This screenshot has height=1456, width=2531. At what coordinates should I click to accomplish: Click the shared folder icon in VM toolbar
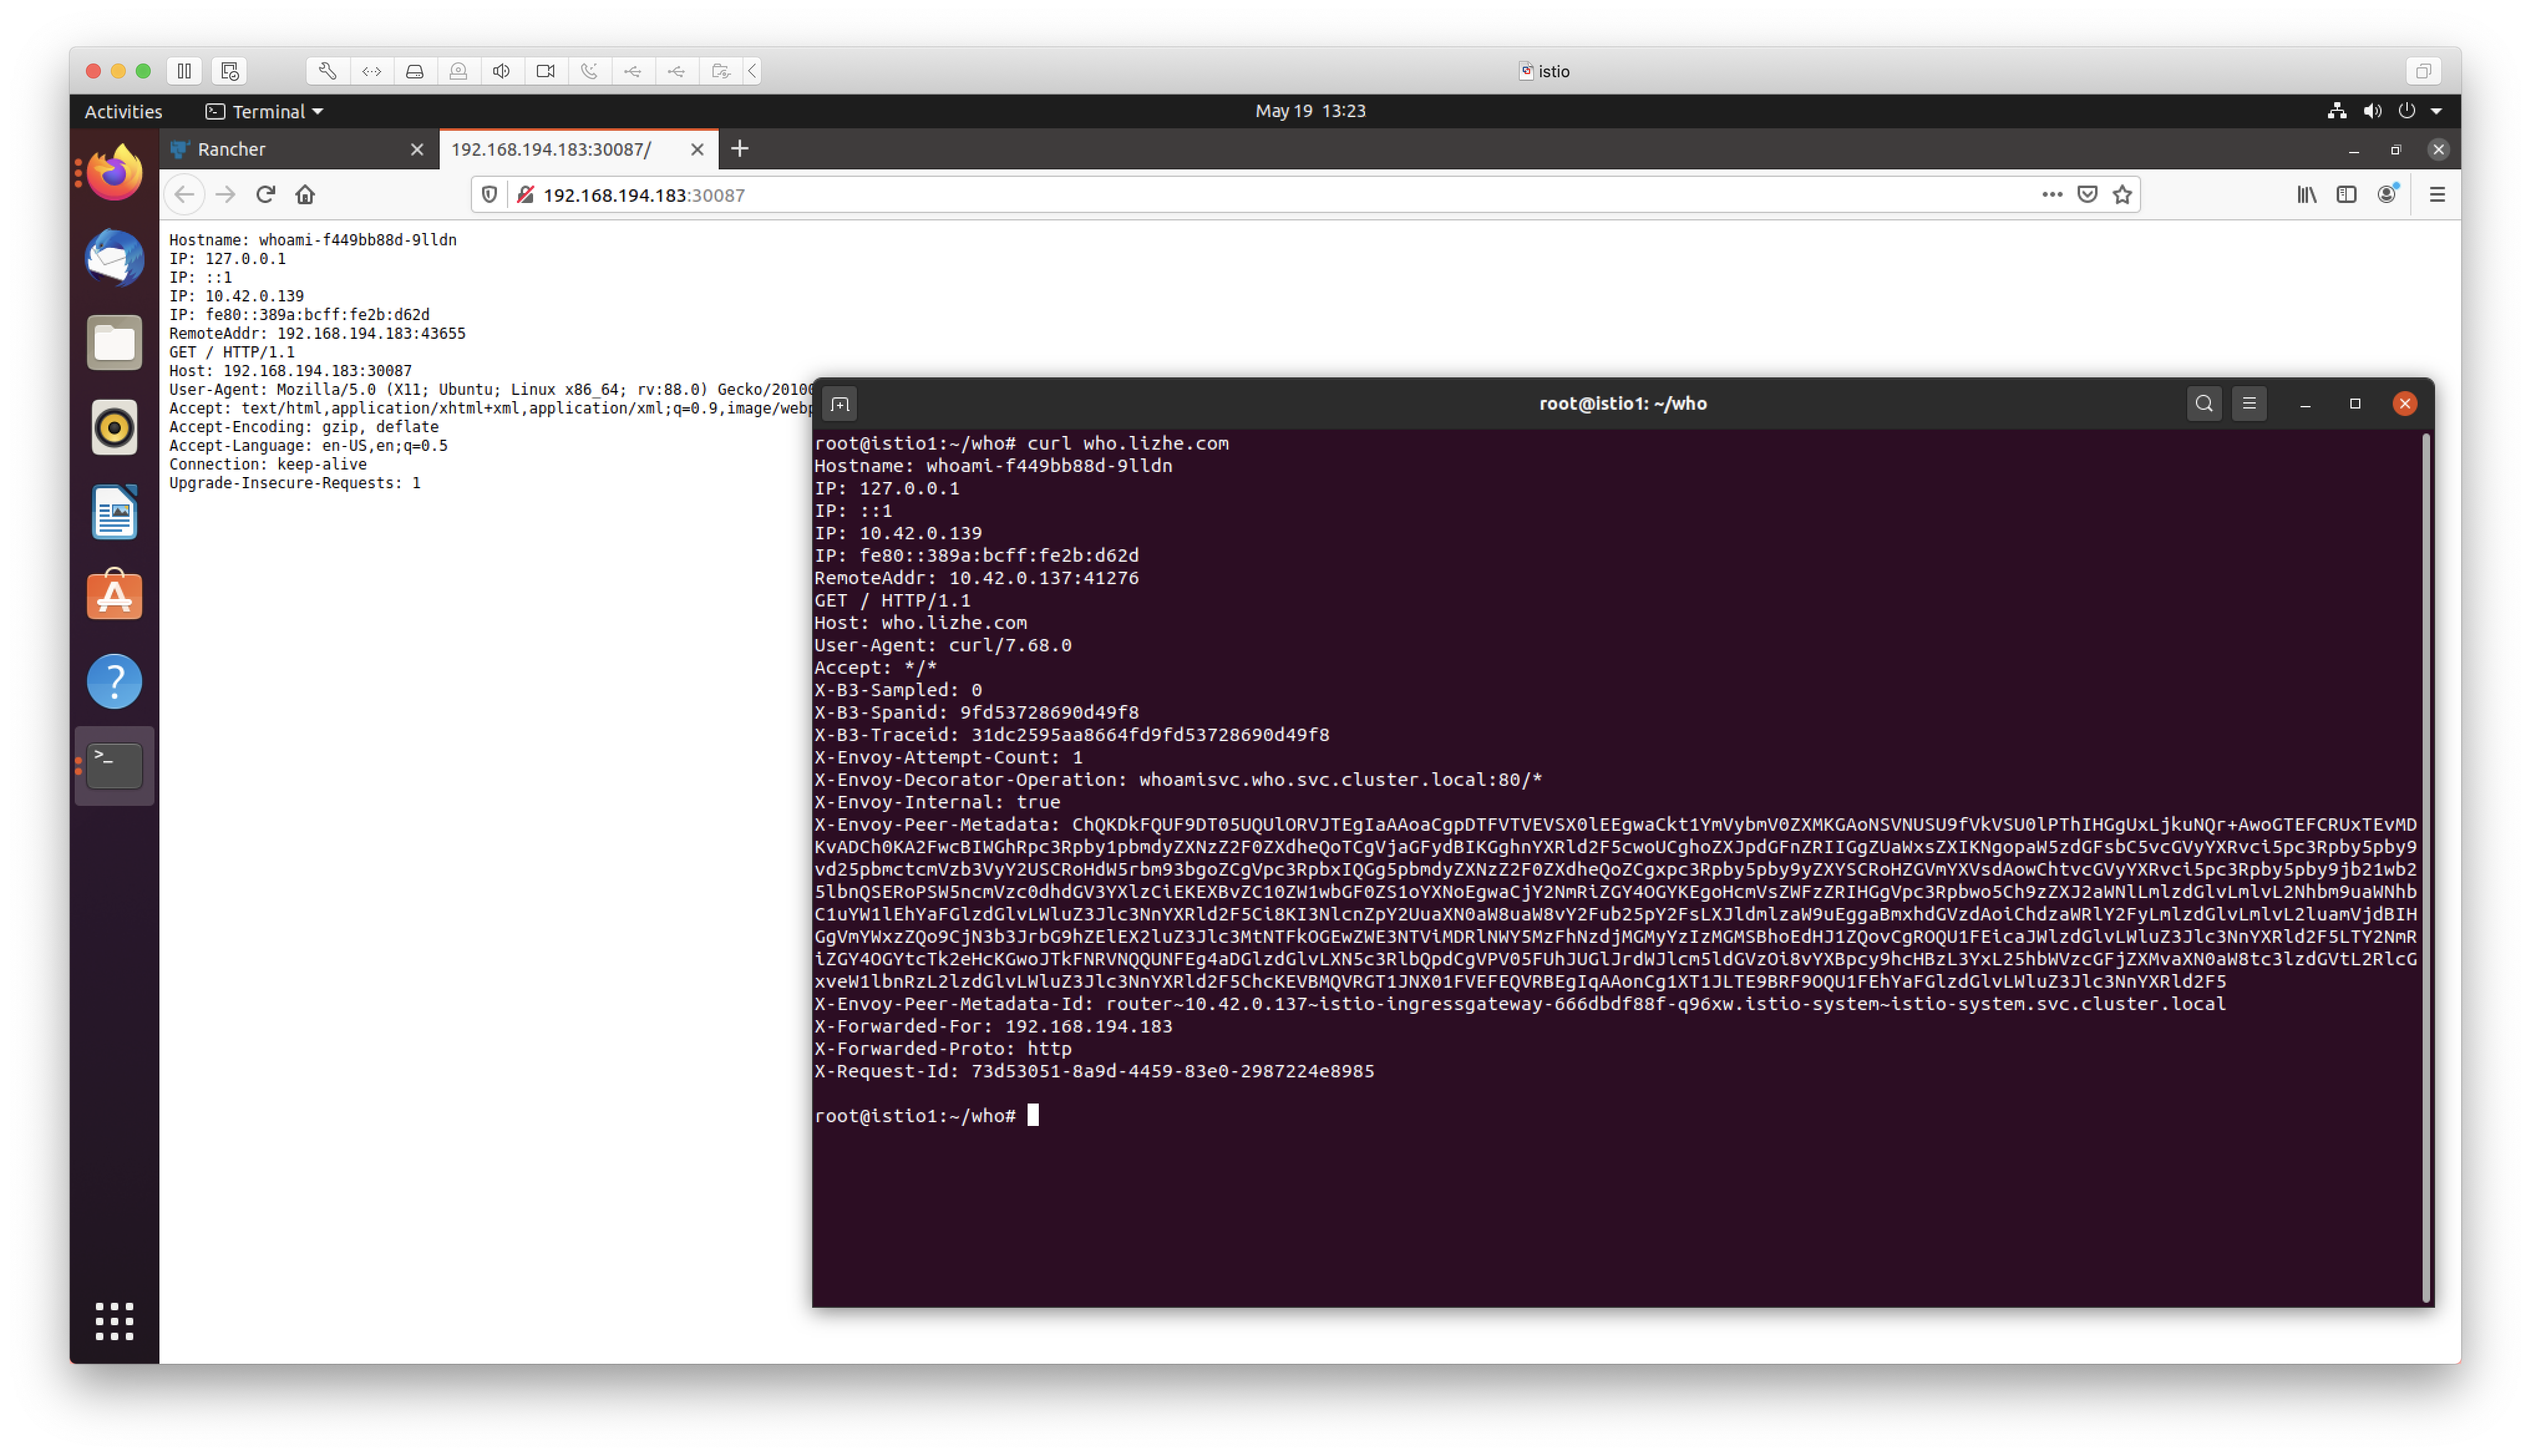pos(721,71)
